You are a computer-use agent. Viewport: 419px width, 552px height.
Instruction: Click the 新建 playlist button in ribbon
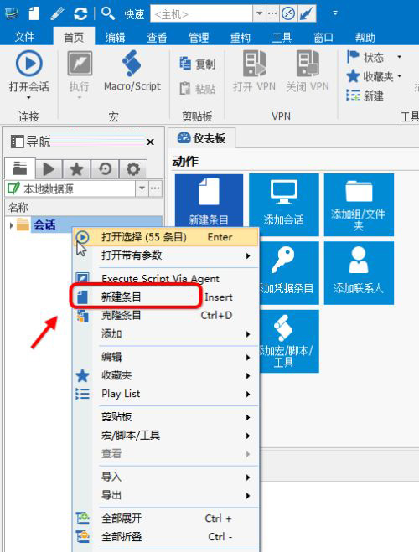click(365, 95)
